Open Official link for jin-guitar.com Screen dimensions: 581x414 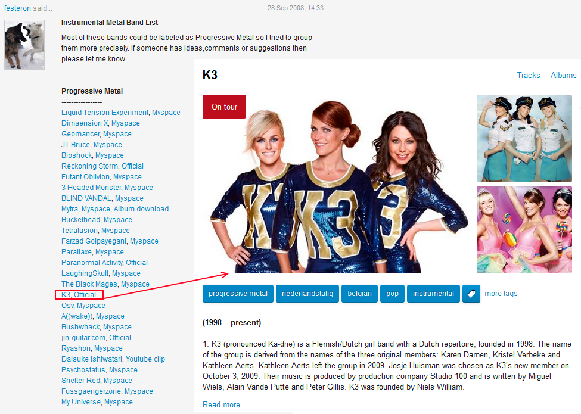120,338
